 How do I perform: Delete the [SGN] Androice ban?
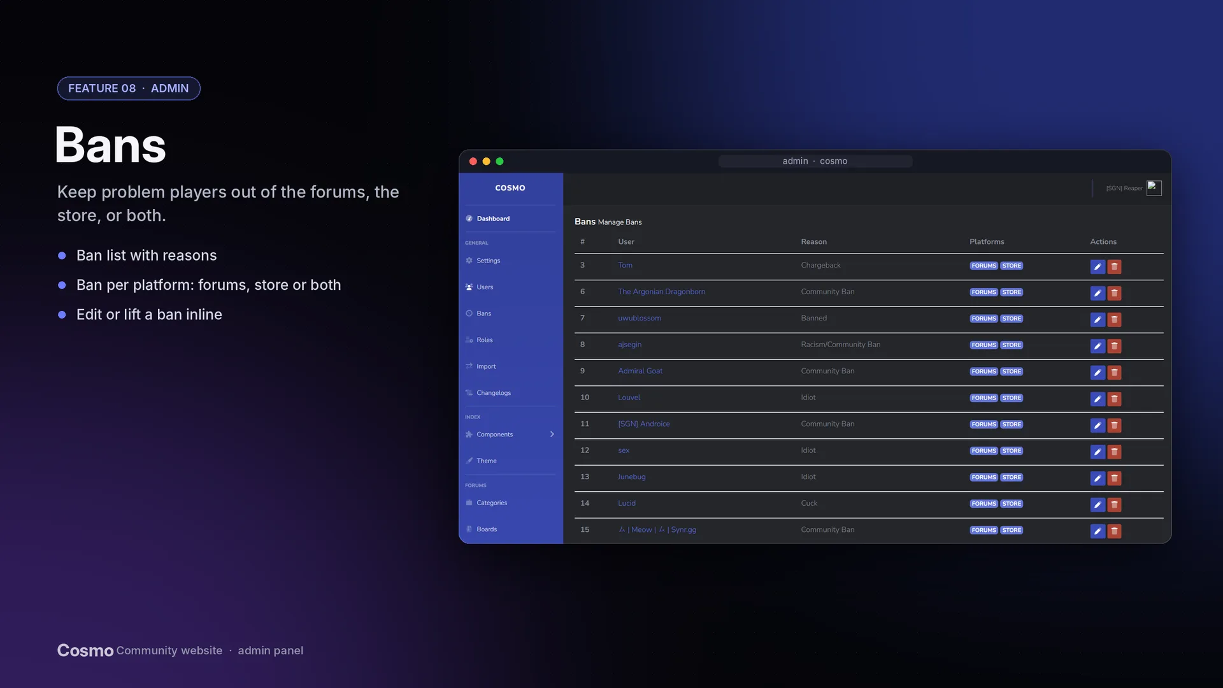tap(1114, 426)
